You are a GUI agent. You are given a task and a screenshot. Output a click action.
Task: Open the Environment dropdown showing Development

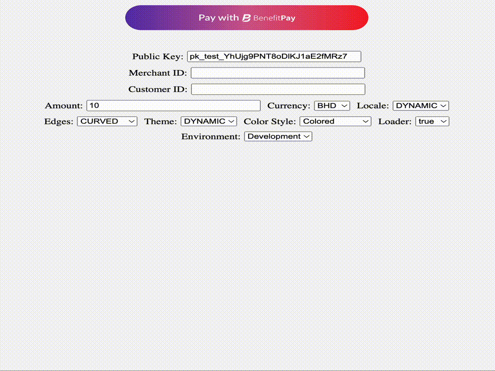tap(278, 137)
